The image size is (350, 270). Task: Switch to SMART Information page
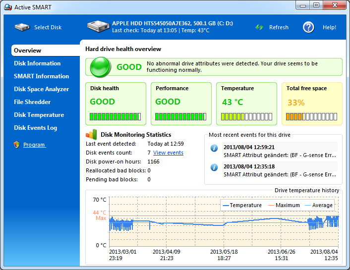tap(41, 76)
